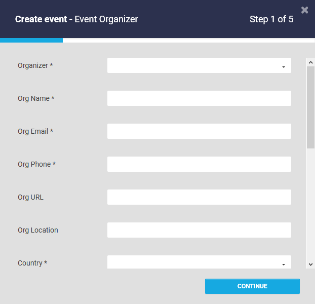This screenshot has height=304, width=315.
Task: Click inside the Org URL field
Action: (x=199, y=197)
